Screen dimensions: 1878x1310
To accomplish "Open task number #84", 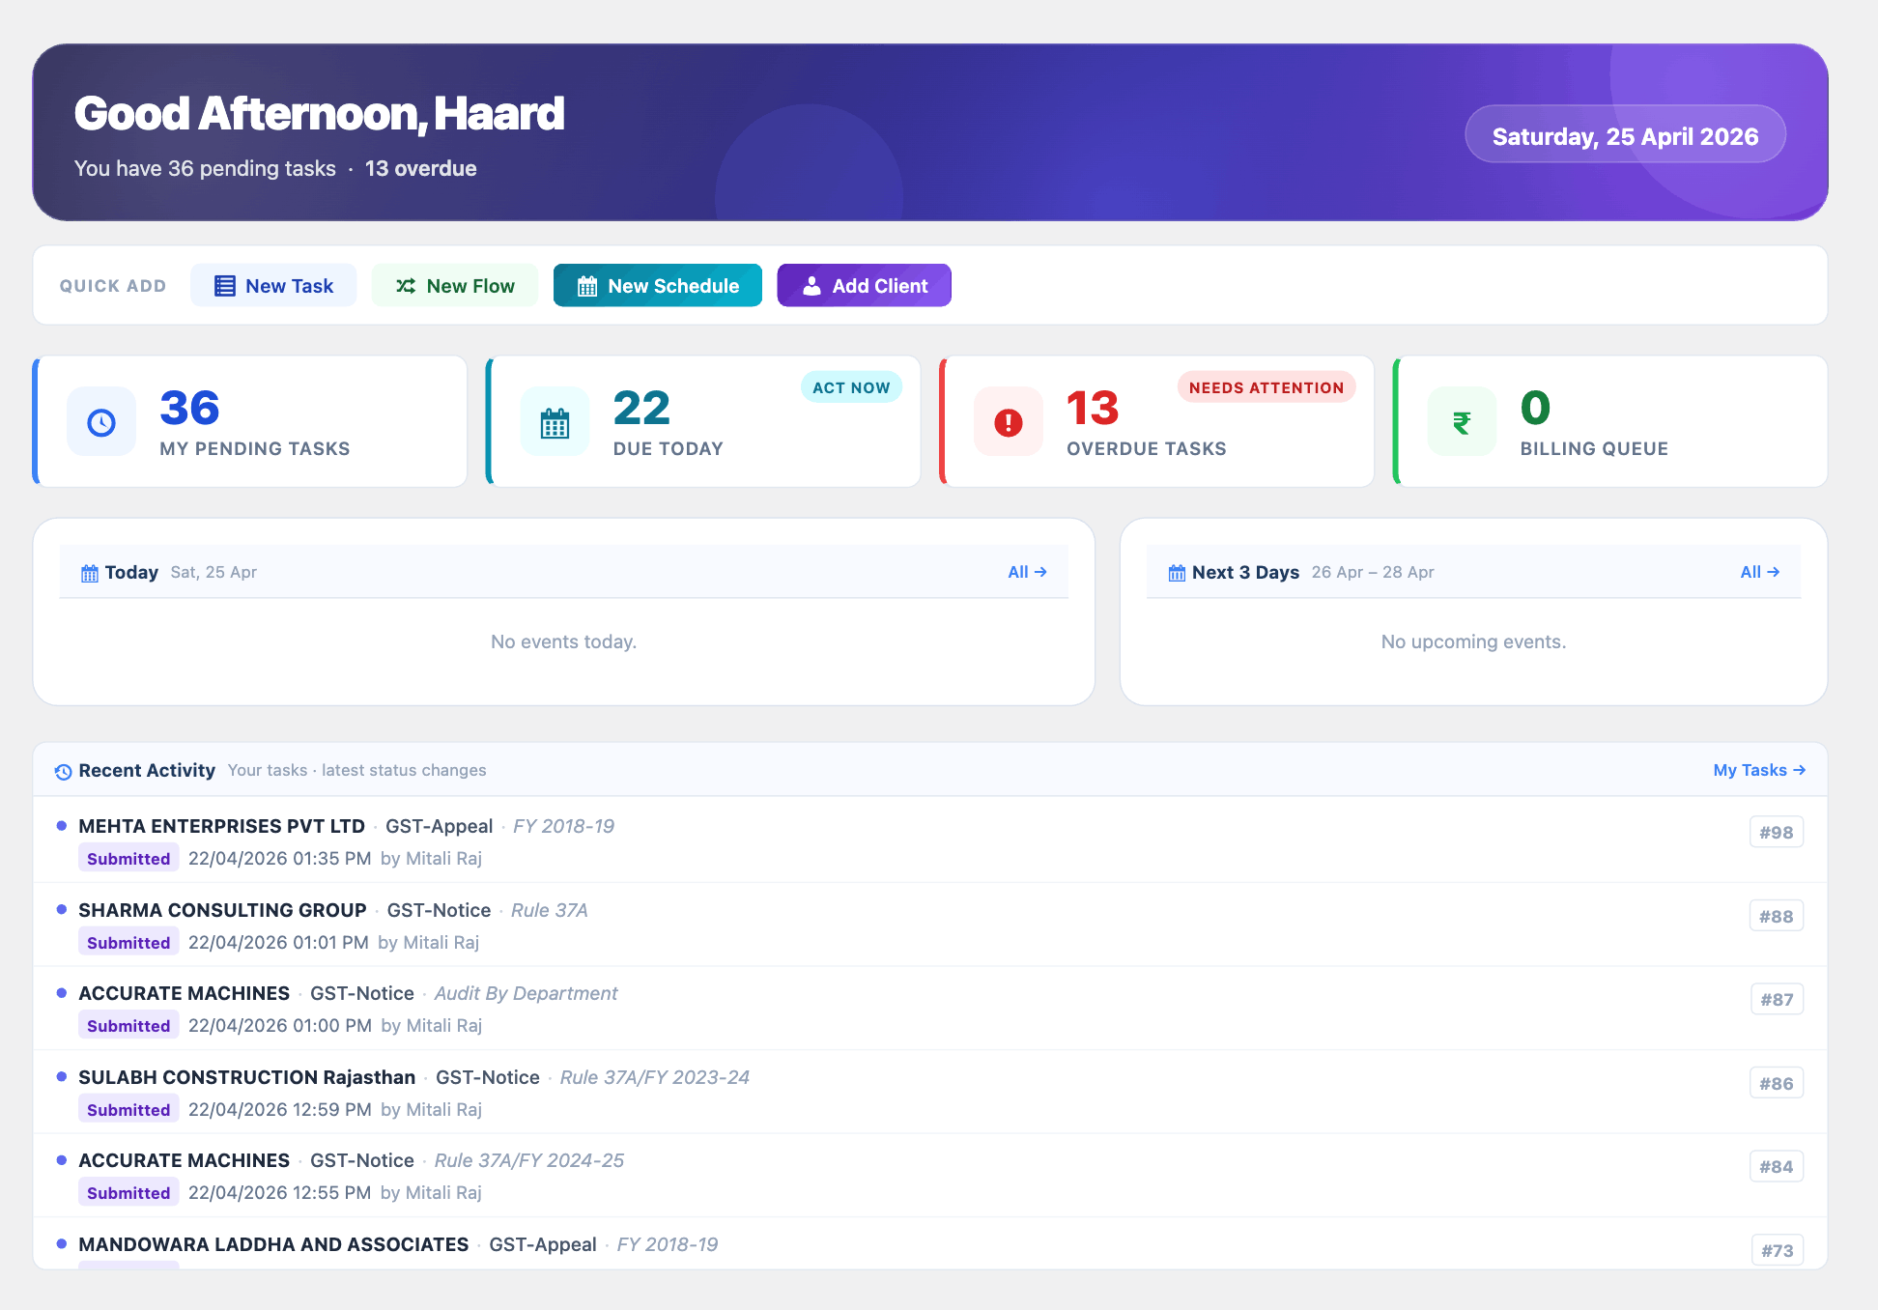I will [x=1776, y=1167].
